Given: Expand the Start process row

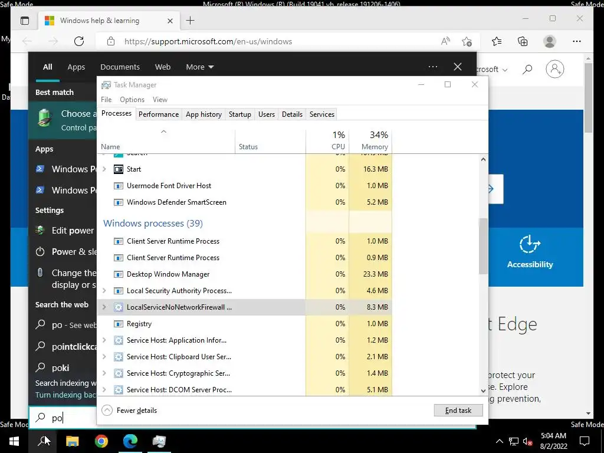Looking at the screenshot, I should (104, 169).
